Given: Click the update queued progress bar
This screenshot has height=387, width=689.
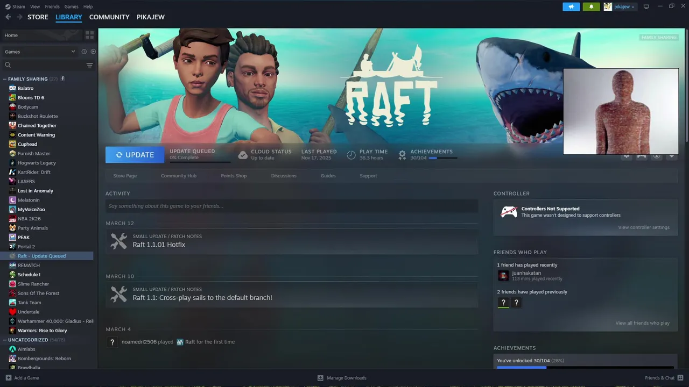Looking at the screenshot, I should [x=200, y=162].
